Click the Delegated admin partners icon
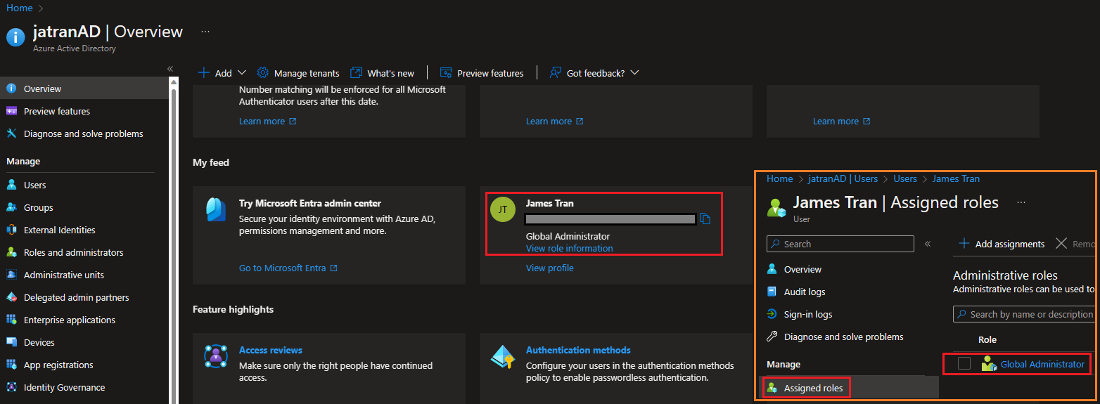The height and width of the screenshot is (404, 1100). (x=11, y=297)
